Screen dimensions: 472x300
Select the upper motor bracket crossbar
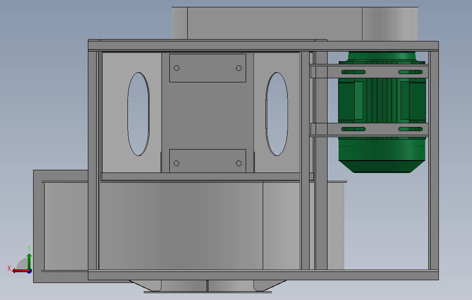tap(369, 72)
